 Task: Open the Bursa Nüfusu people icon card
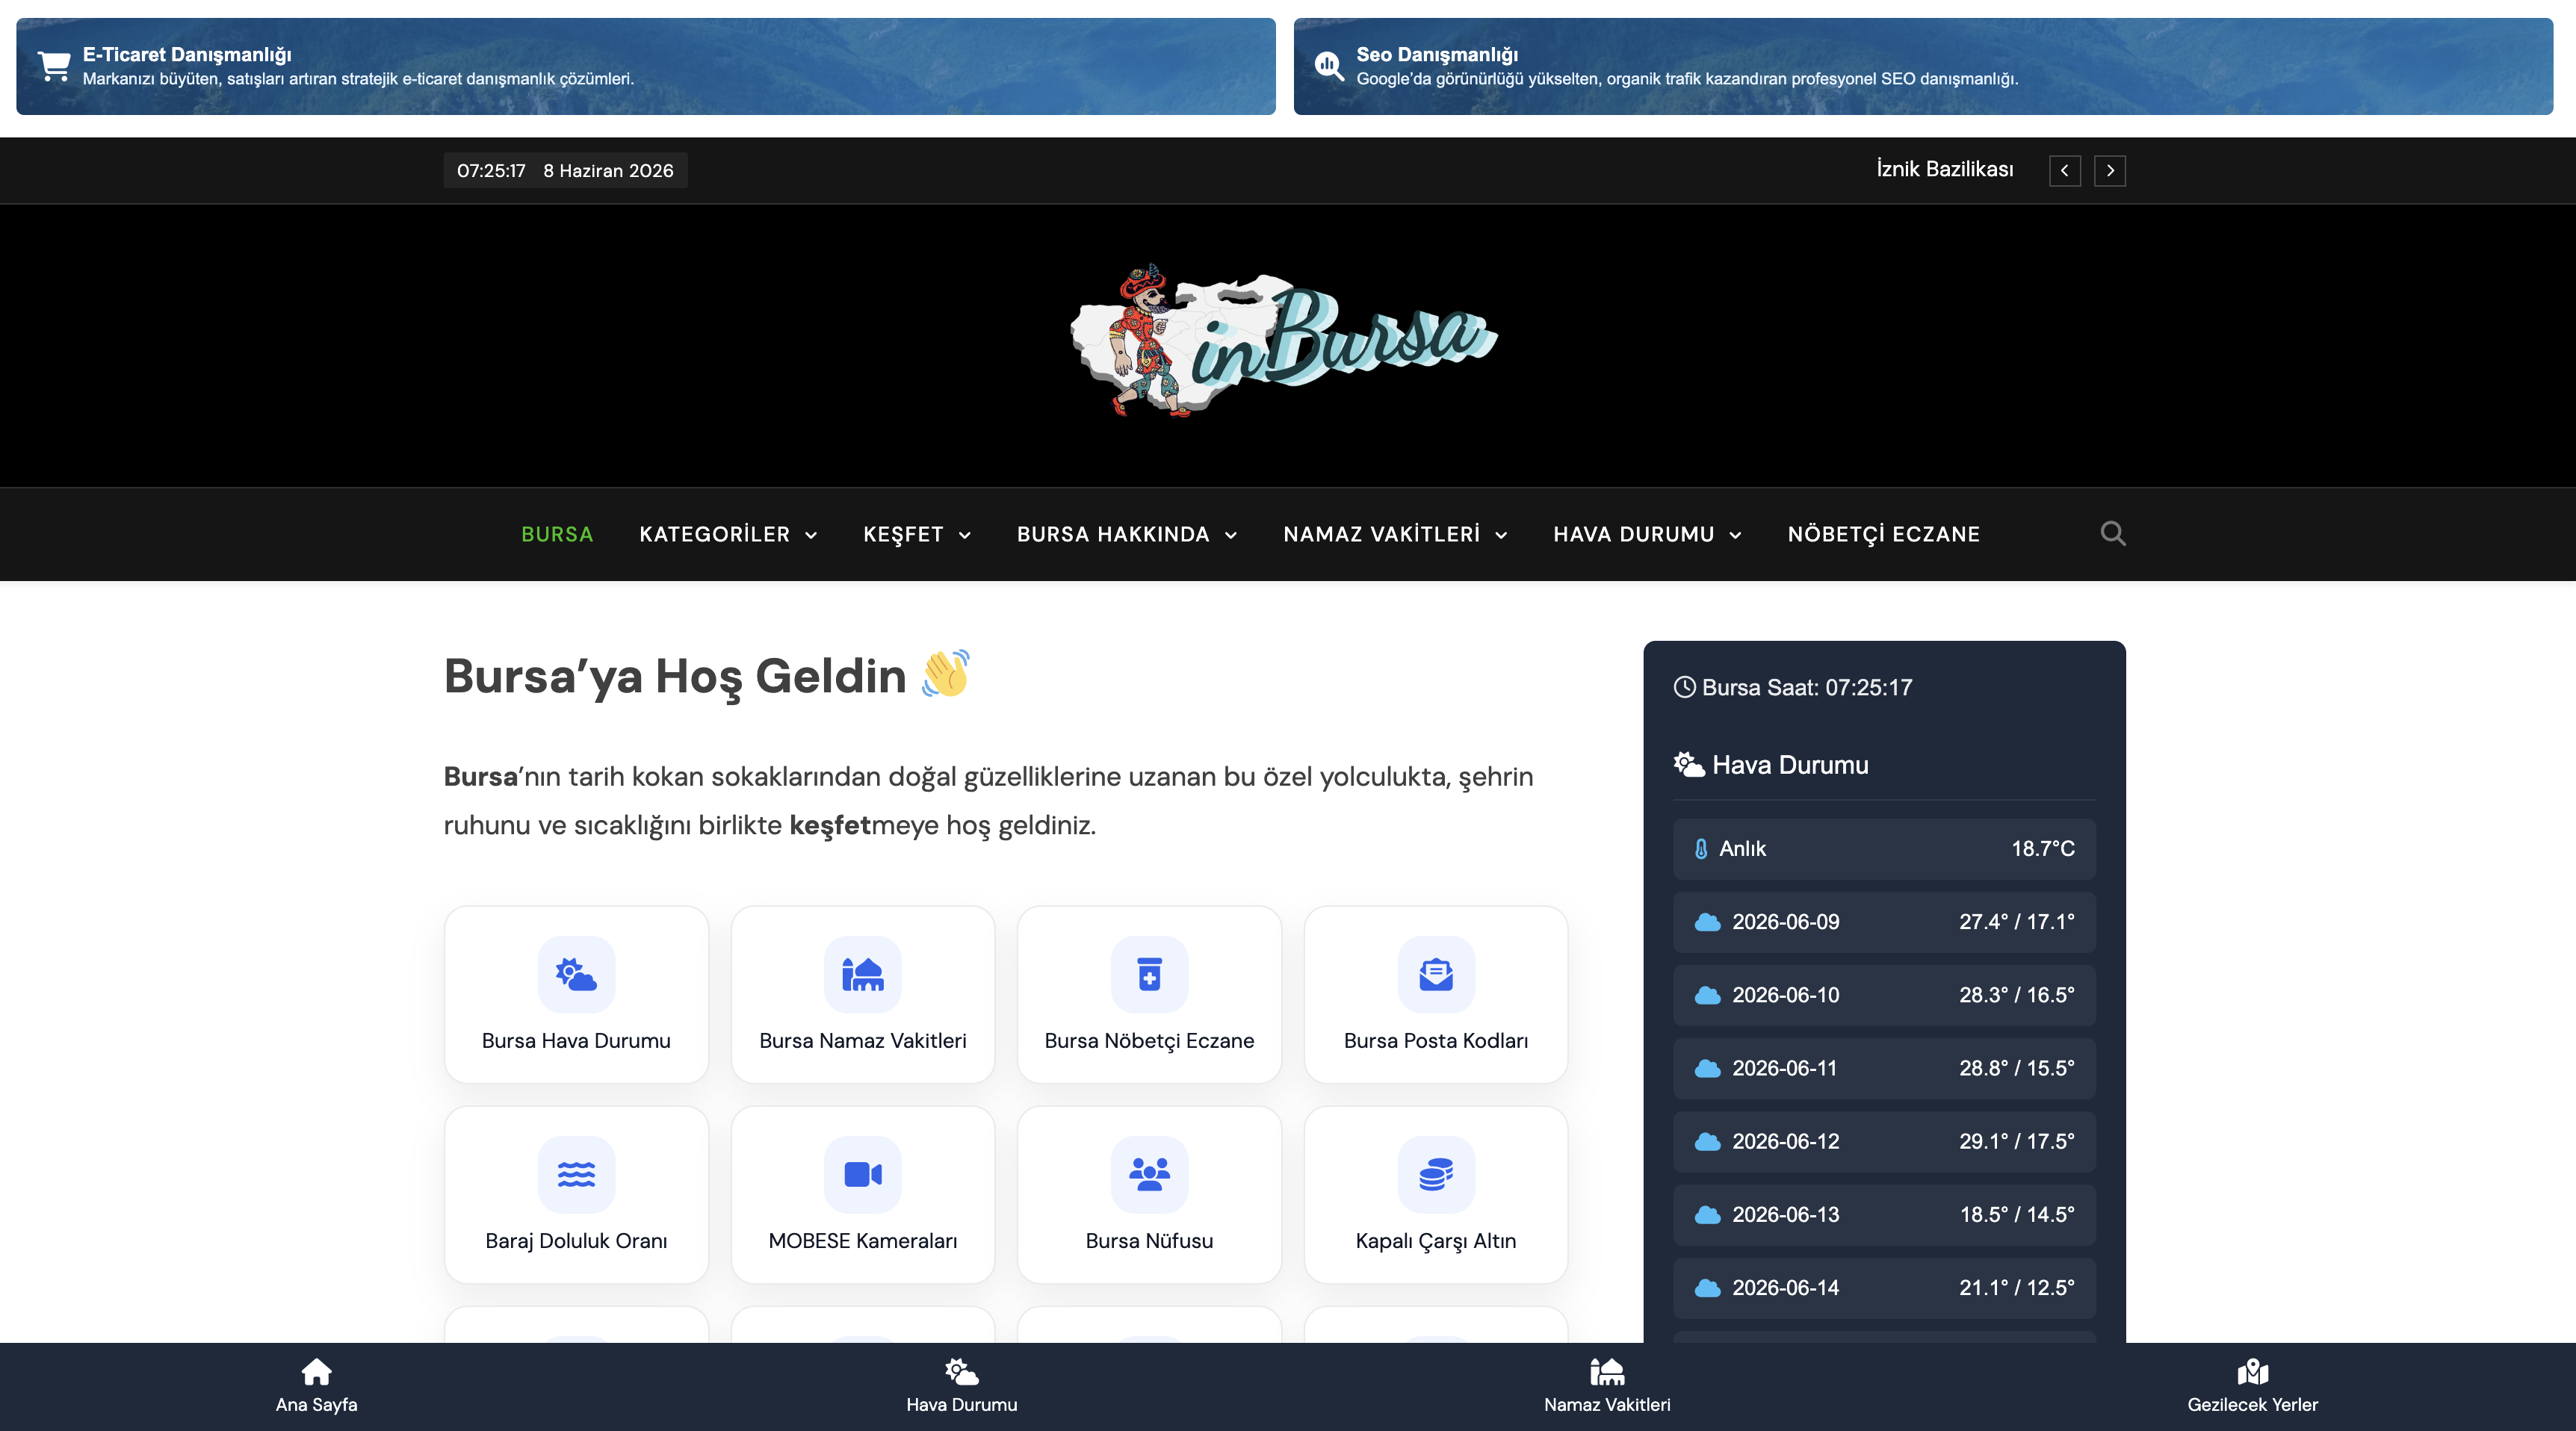pyautogui.click(x=1149, y=1194)
